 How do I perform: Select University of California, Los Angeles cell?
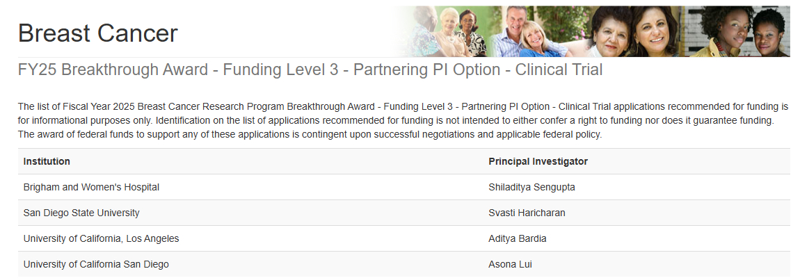tap(101, 238)
